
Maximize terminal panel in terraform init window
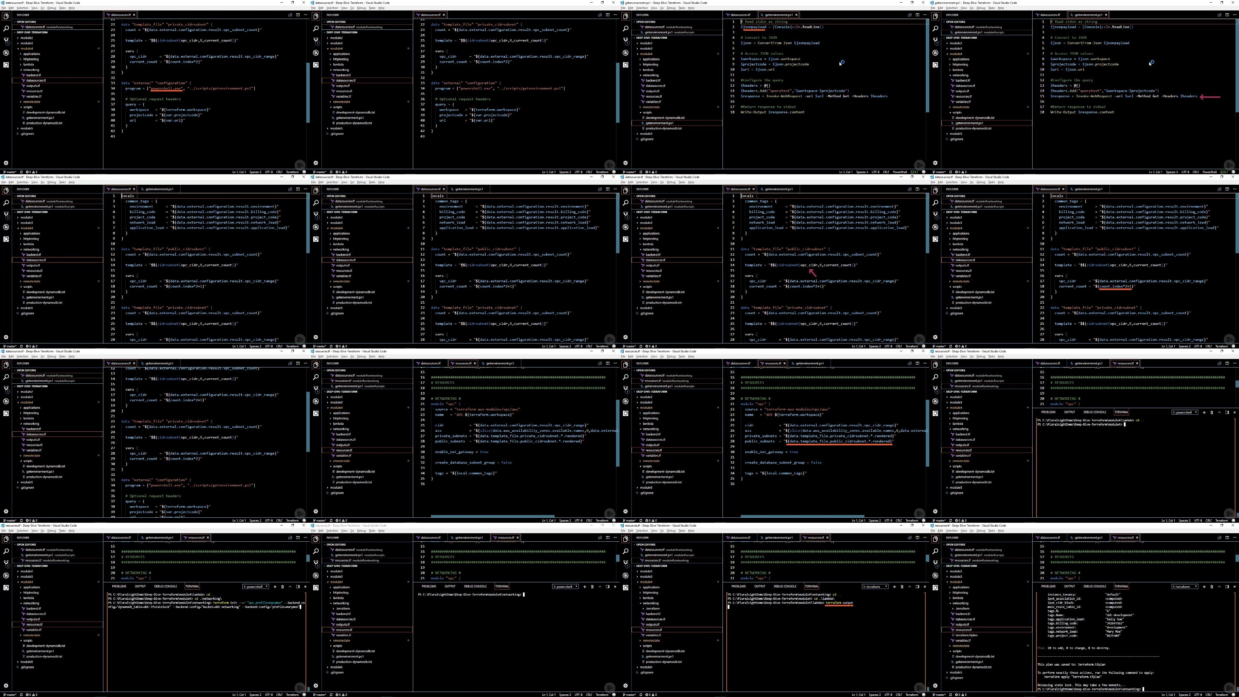coord(290,586)
